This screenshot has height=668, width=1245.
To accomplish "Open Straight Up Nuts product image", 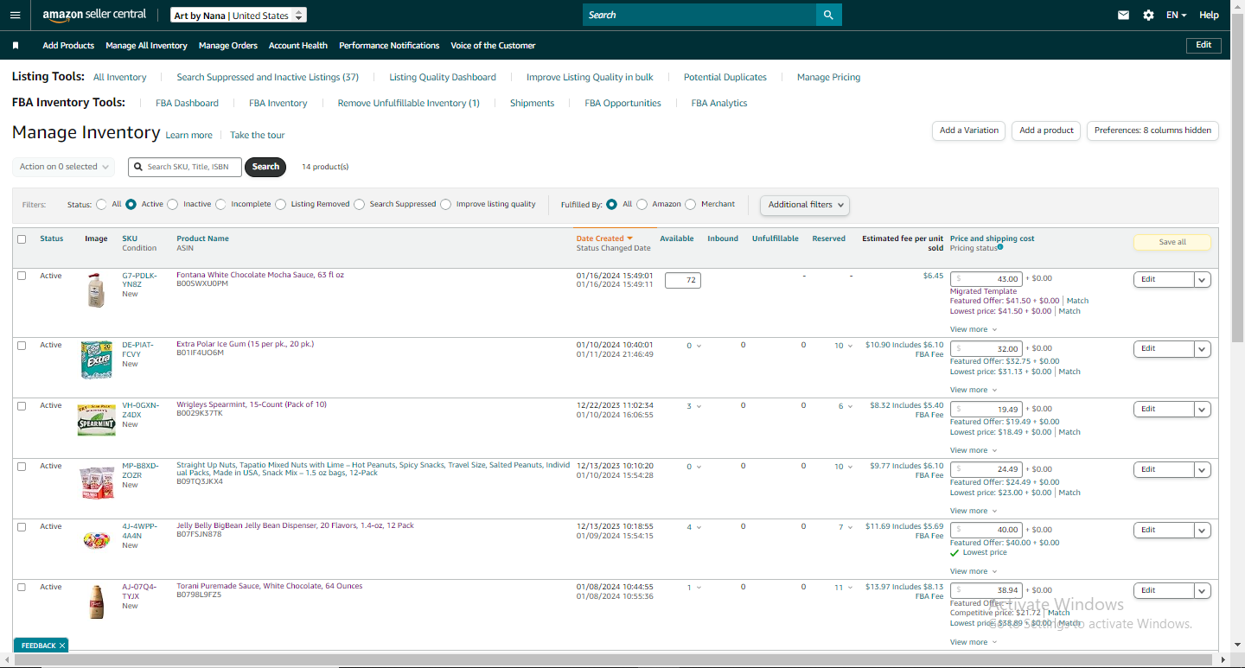I will (x=96, y=482).
